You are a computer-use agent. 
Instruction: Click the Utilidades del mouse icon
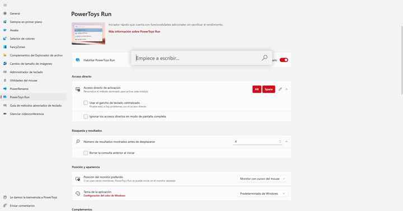(5, 80)
